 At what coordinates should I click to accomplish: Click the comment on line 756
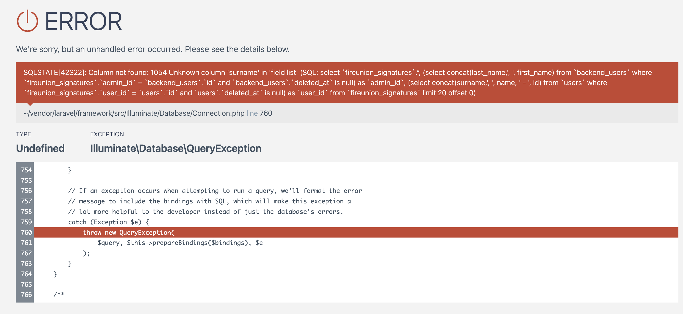(x=215, y=191)
